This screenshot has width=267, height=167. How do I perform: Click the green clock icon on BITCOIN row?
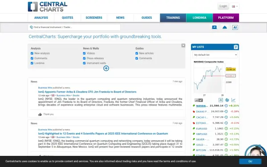coord(226,150)
